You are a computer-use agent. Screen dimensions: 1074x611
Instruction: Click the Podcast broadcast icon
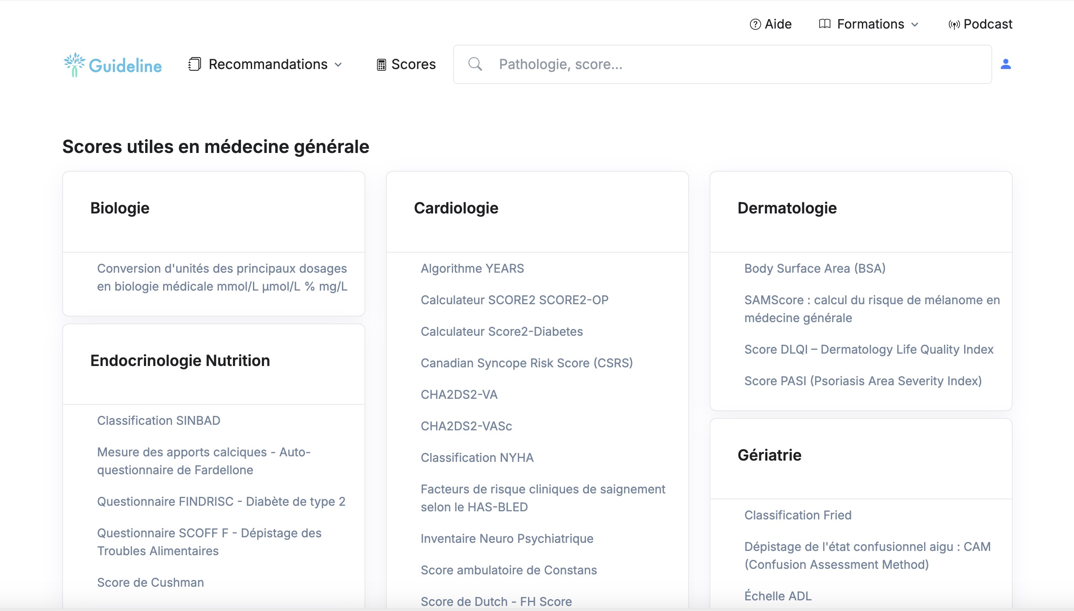click(953, 25)
